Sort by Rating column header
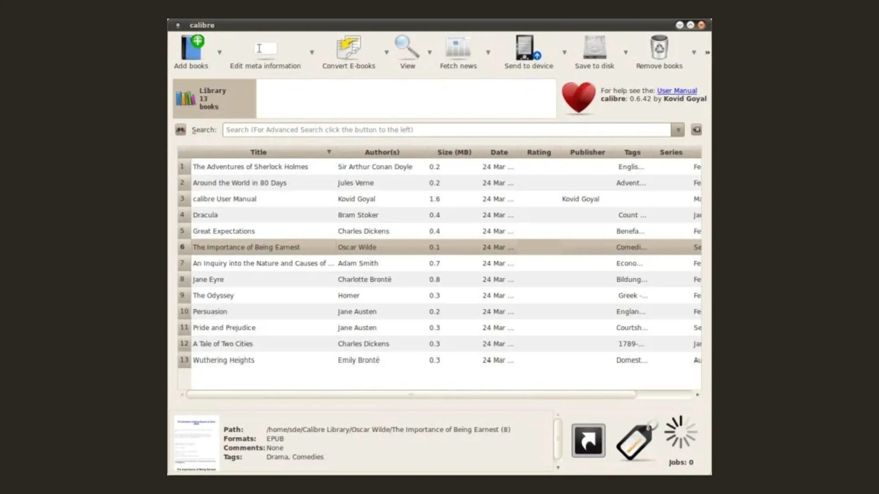 (539, 152)
